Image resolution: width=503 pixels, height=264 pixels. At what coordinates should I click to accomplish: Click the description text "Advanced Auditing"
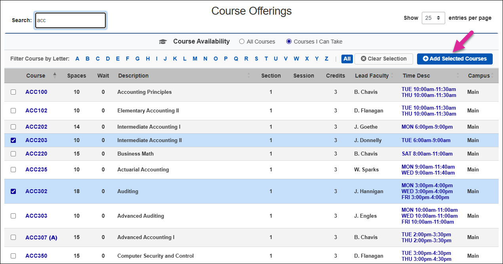[x=141, y=216]
